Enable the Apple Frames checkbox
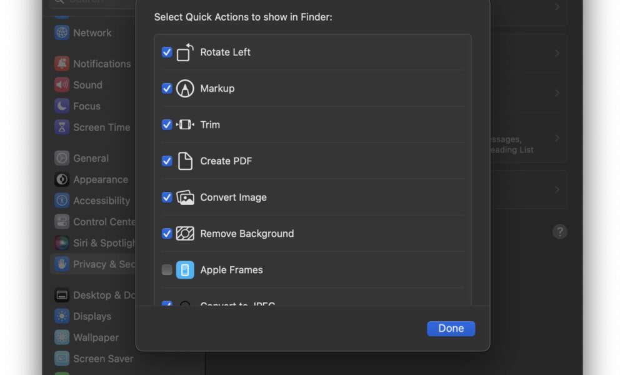Screen dimensions: 625x375 (167, 270)
